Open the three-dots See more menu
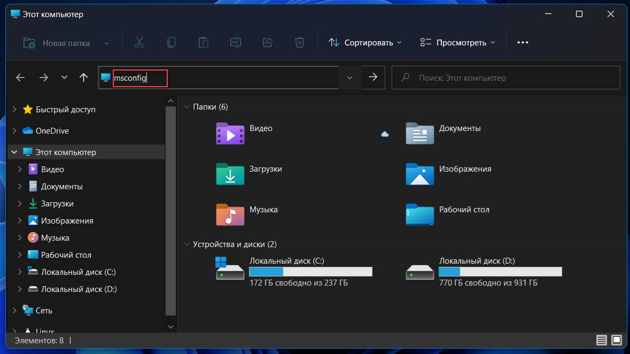 tap(523, 42)
